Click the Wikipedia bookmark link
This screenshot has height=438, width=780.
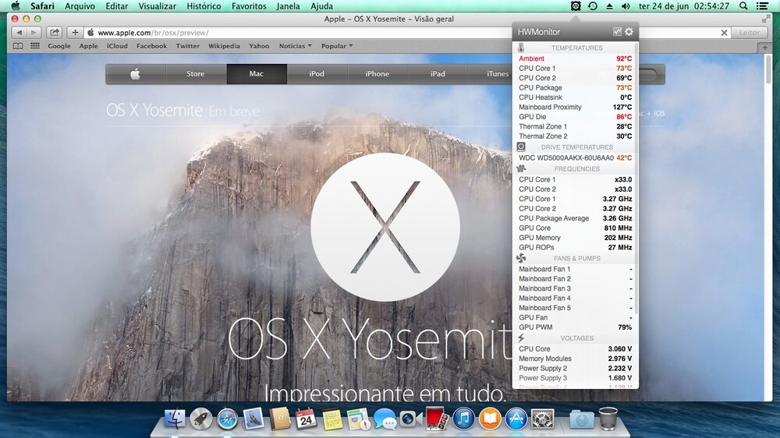tap(224, 46)
